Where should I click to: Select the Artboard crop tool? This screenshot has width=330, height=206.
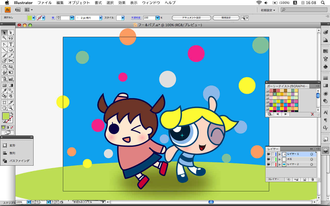coord(4,102)
